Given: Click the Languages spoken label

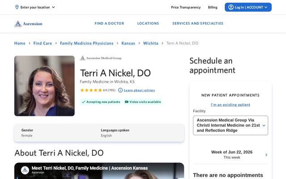Looking at the screenshot, I should [x=115, y=130].
